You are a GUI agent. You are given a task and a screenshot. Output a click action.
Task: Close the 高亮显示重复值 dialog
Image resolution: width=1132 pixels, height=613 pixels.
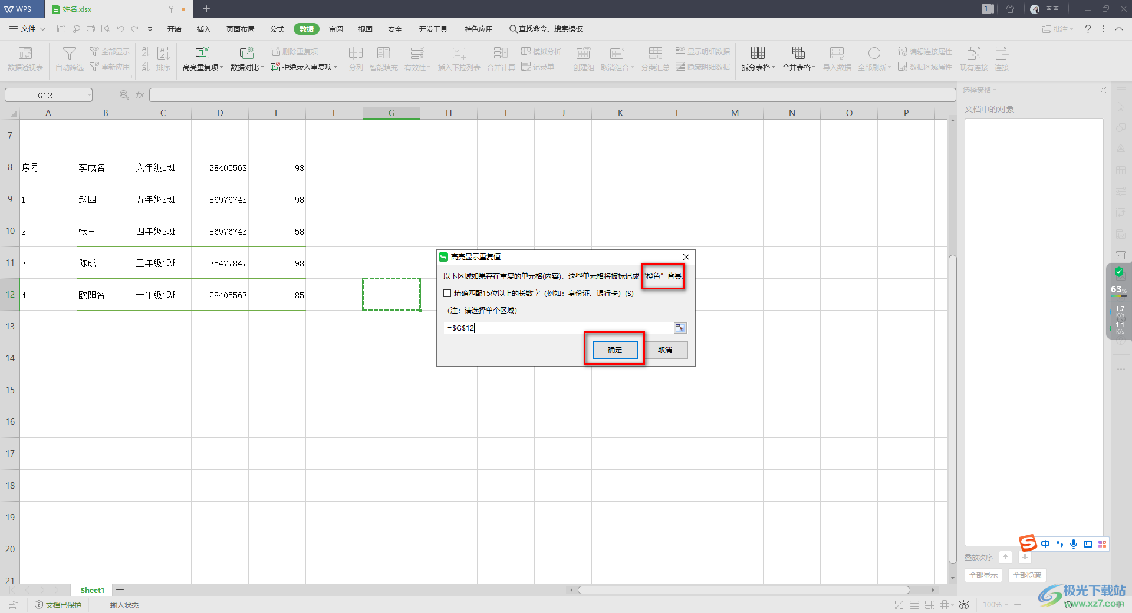pyautogui.click(x=686, y=257)
